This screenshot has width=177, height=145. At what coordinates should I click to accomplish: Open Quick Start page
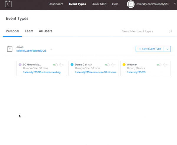click(99, 4)
